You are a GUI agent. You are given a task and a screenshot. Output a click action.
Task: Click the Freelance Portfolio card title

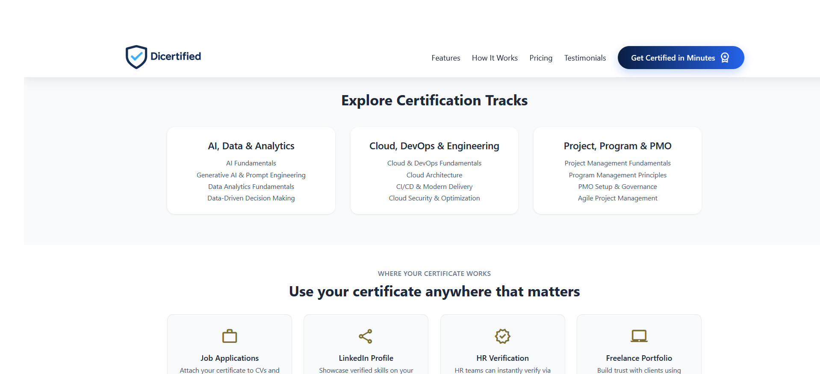pyautogui.click(x=639, y=358)
